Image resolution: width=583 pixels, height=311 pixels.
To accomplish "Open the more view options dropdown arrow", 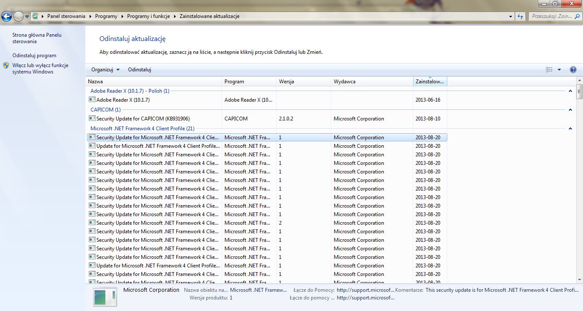I will (559, 70).
